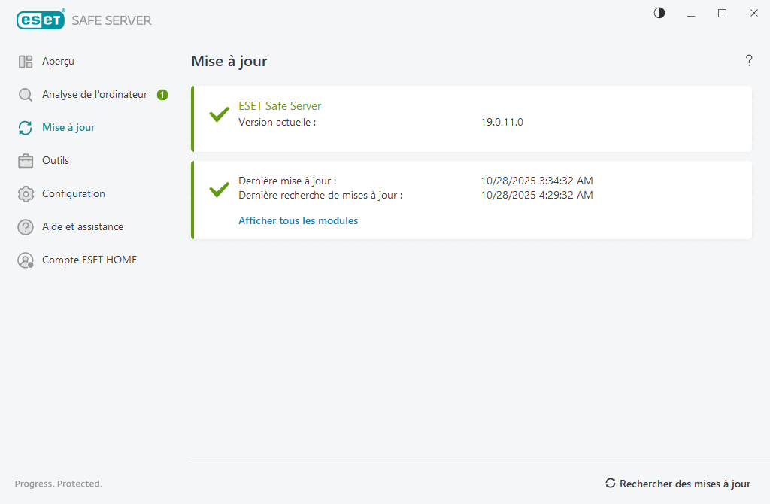Image resolution: width=770 pixels, height=504 pixels.
Task: Toggle the contrast theme icon in title bar
Action: click(x=659, y=13)
